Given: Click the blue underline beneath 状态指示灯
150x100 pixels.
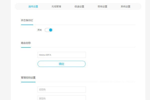Looking at the screenshot, I should point(27,25).
